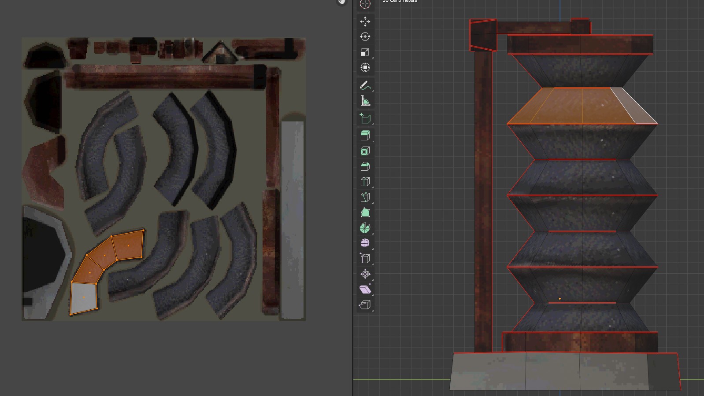704x396 pixels.
Task: Activate the Rotate tool
Action: click(x=365, y=37)
